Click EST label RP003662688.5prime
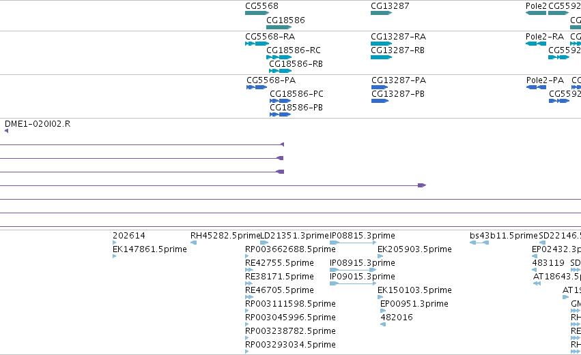Image resolution: width=581 pixels, height=355 pixels. (x=291, y=249)
